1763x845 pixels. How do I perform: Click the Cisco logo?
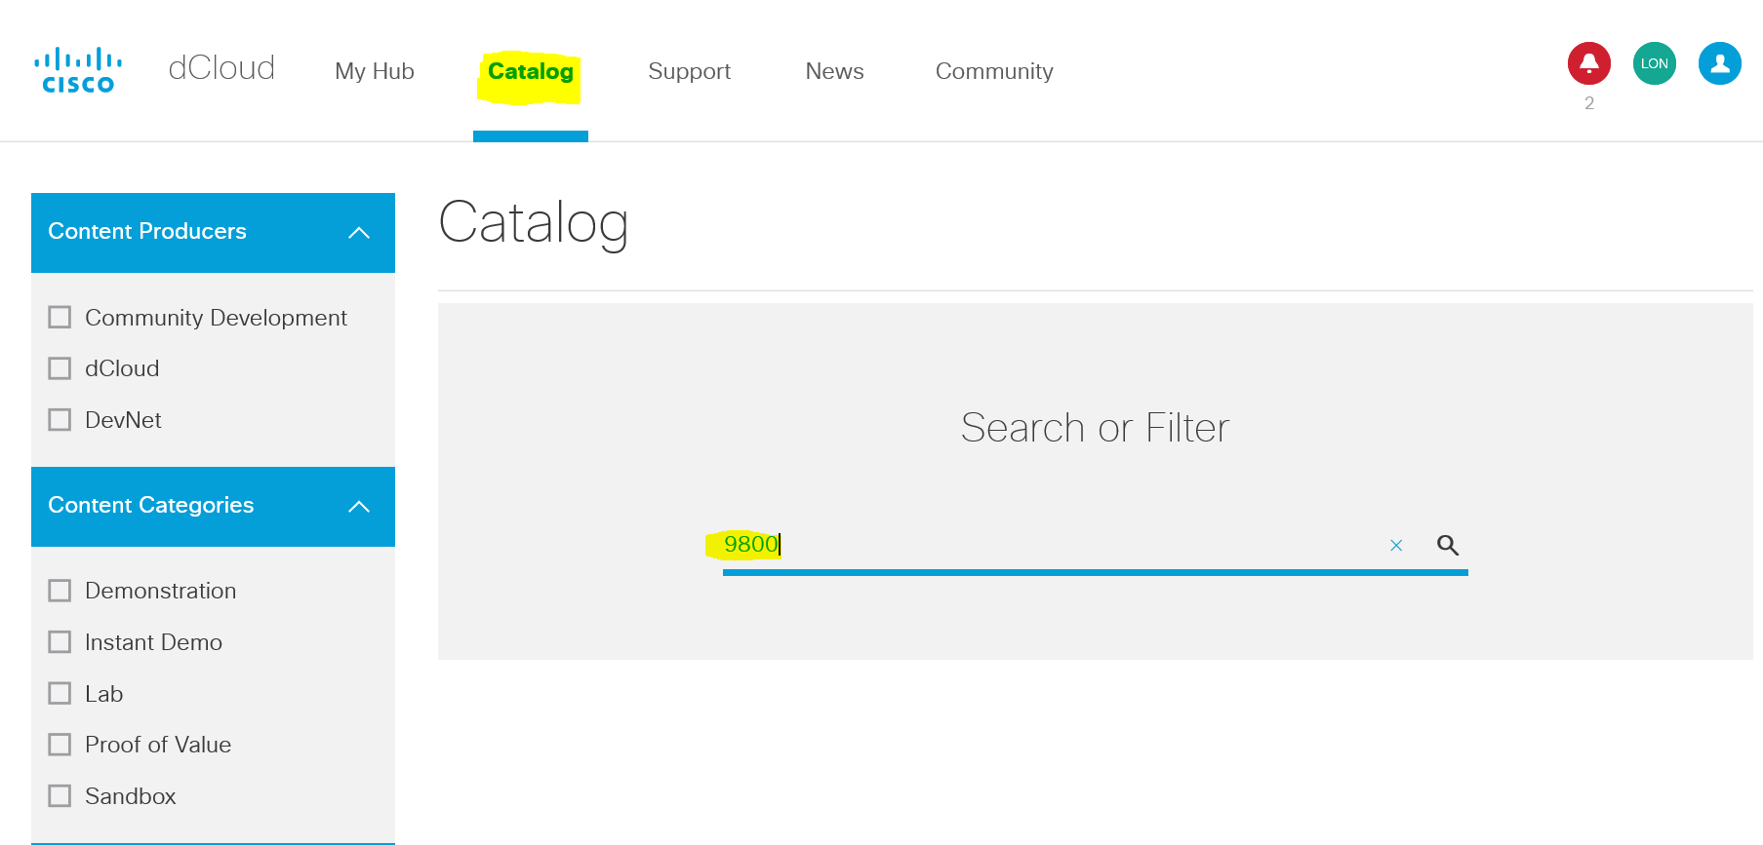(x=78, y=70)
